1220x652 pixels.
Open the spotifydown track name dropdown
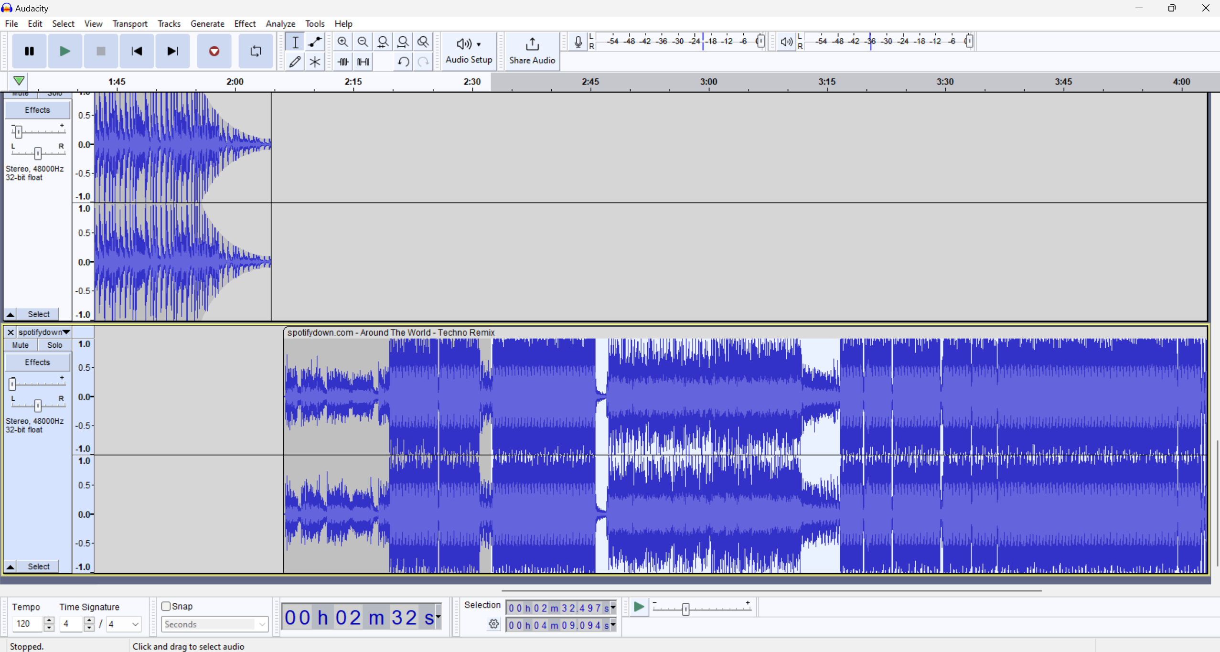click(44, 332)
